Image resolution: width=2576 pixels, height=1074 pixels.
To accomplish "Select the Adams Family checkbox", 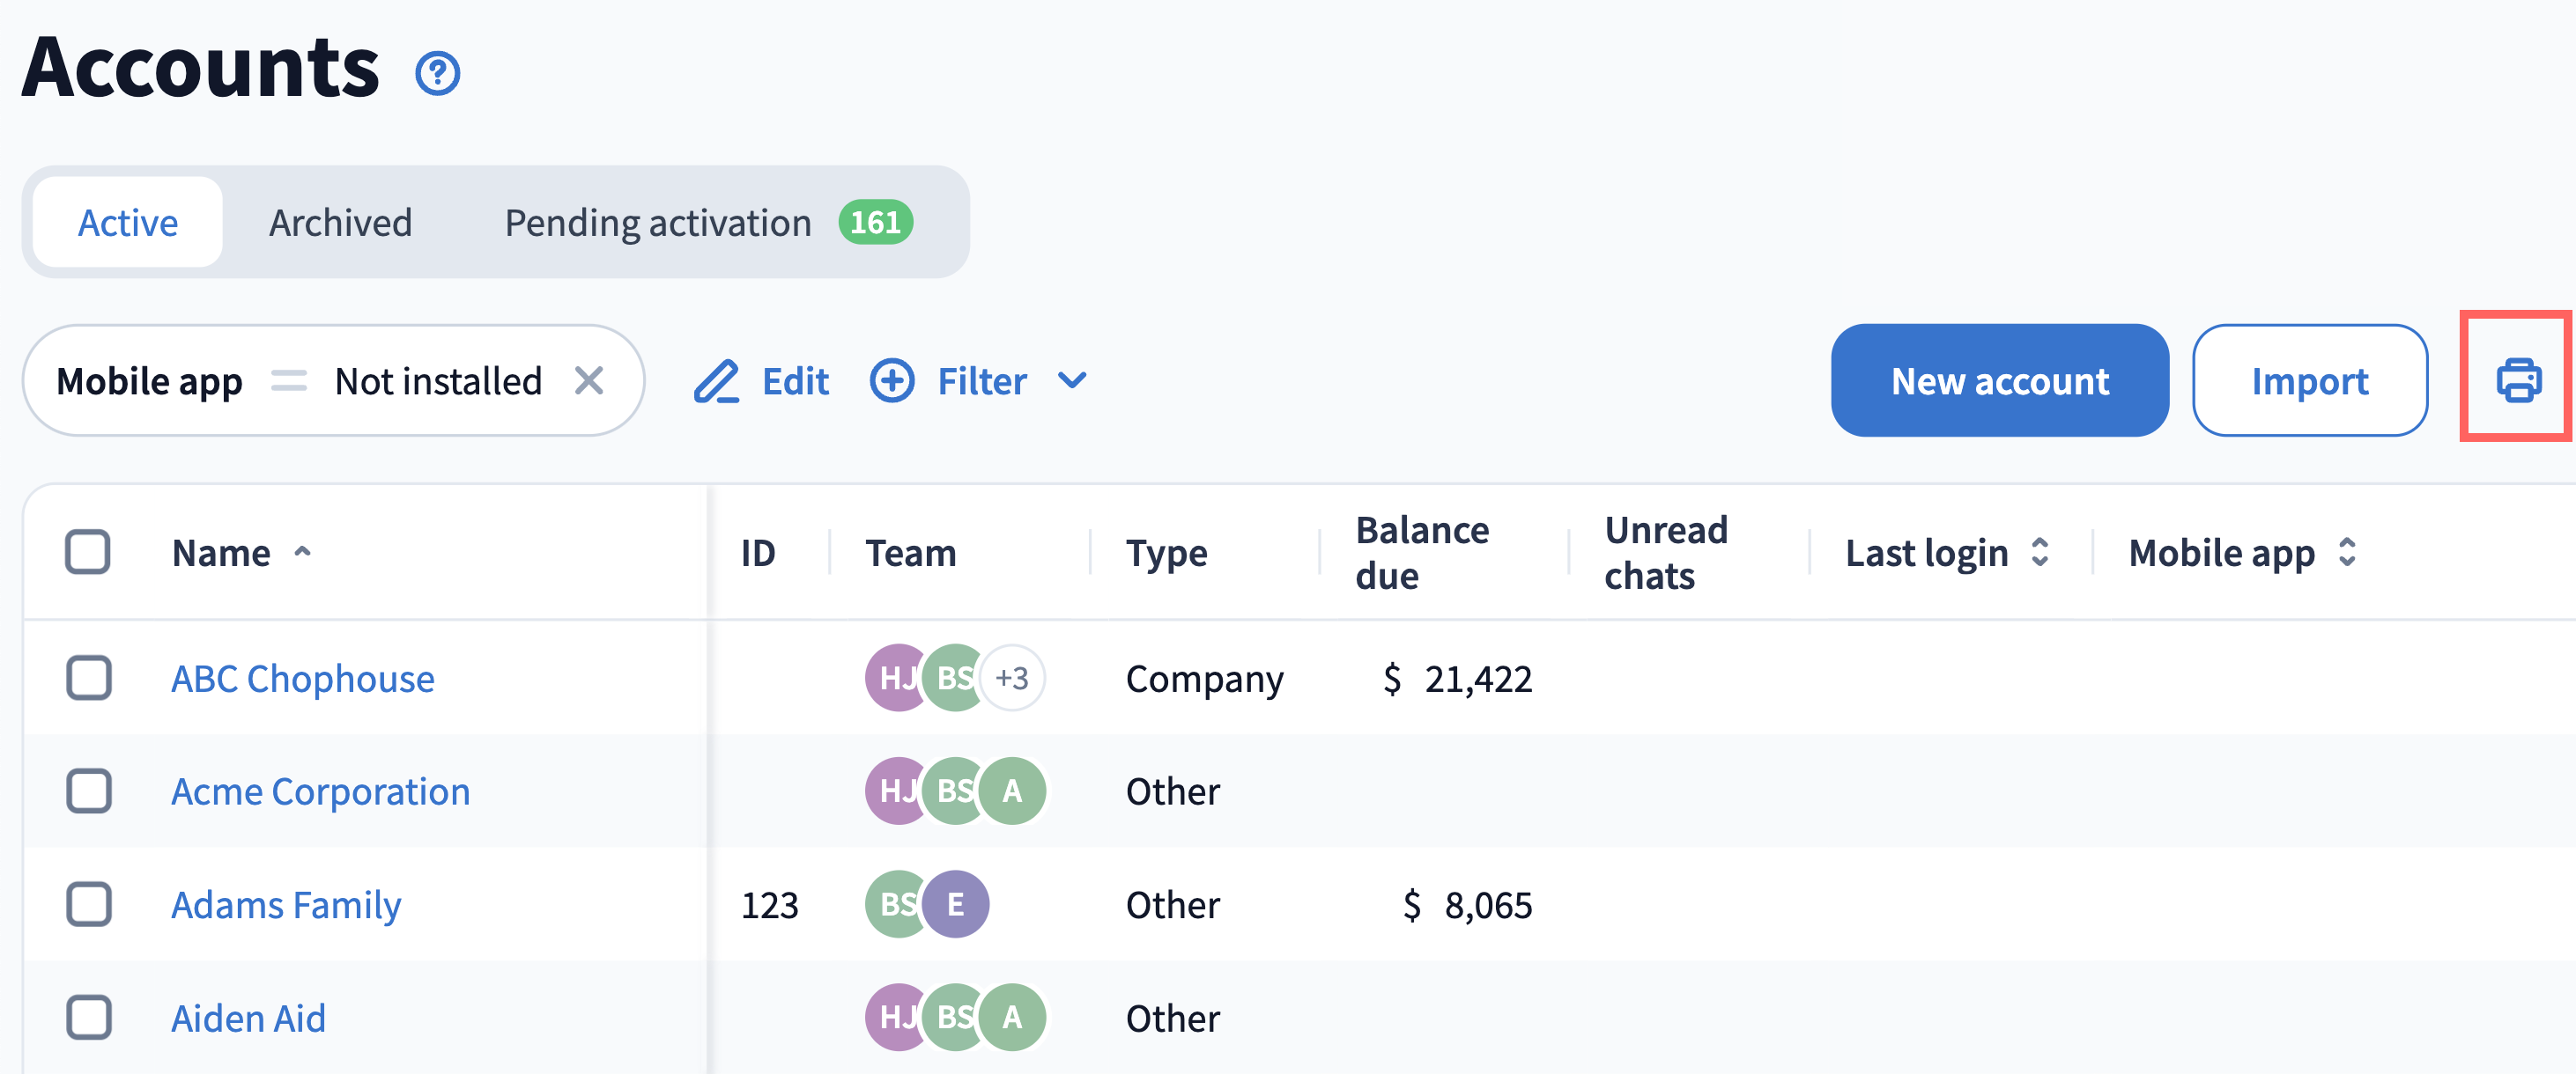I will (88, 904).
